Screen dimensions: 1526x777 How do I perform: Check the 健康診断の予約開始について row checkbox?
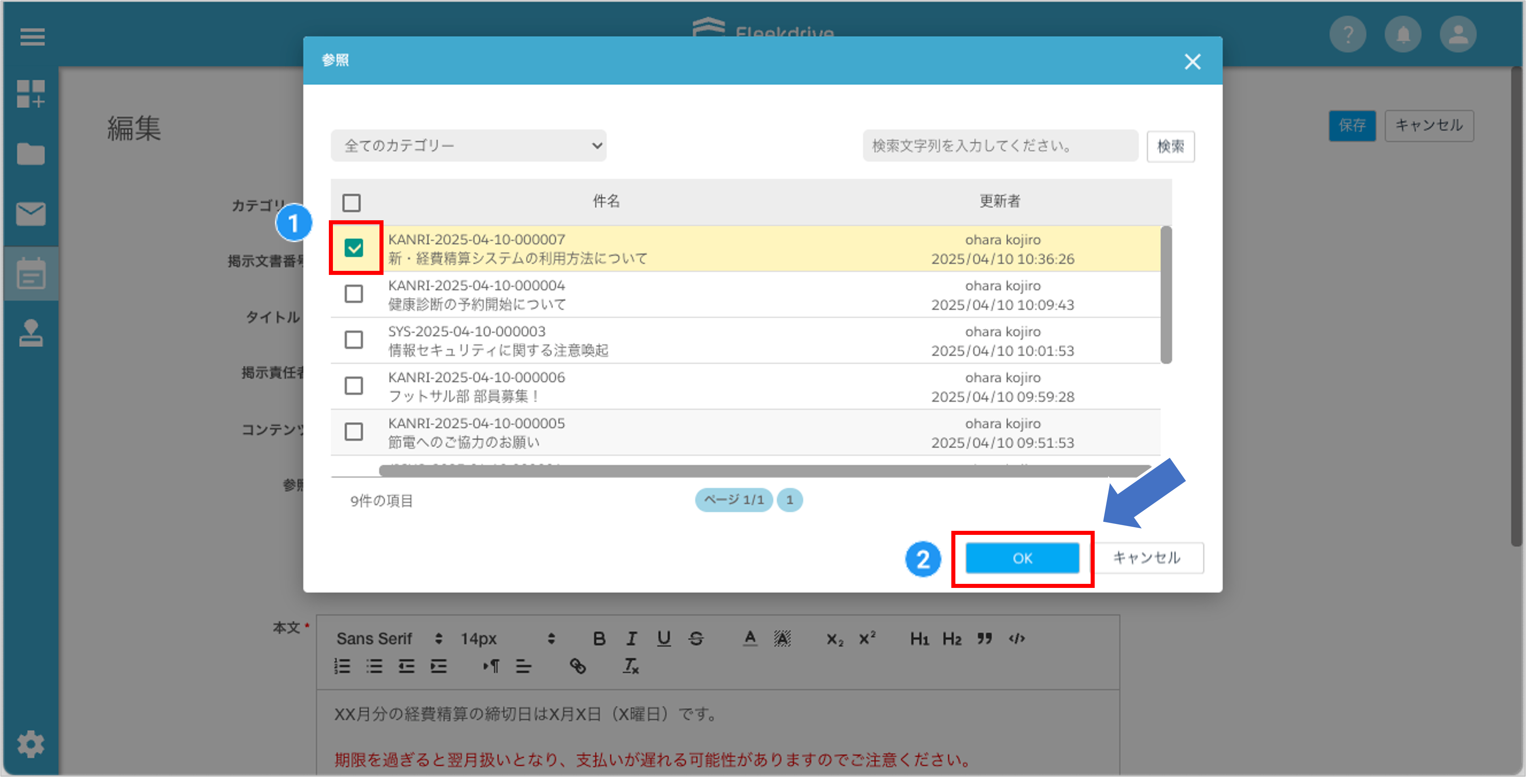(x=354, y=294)
